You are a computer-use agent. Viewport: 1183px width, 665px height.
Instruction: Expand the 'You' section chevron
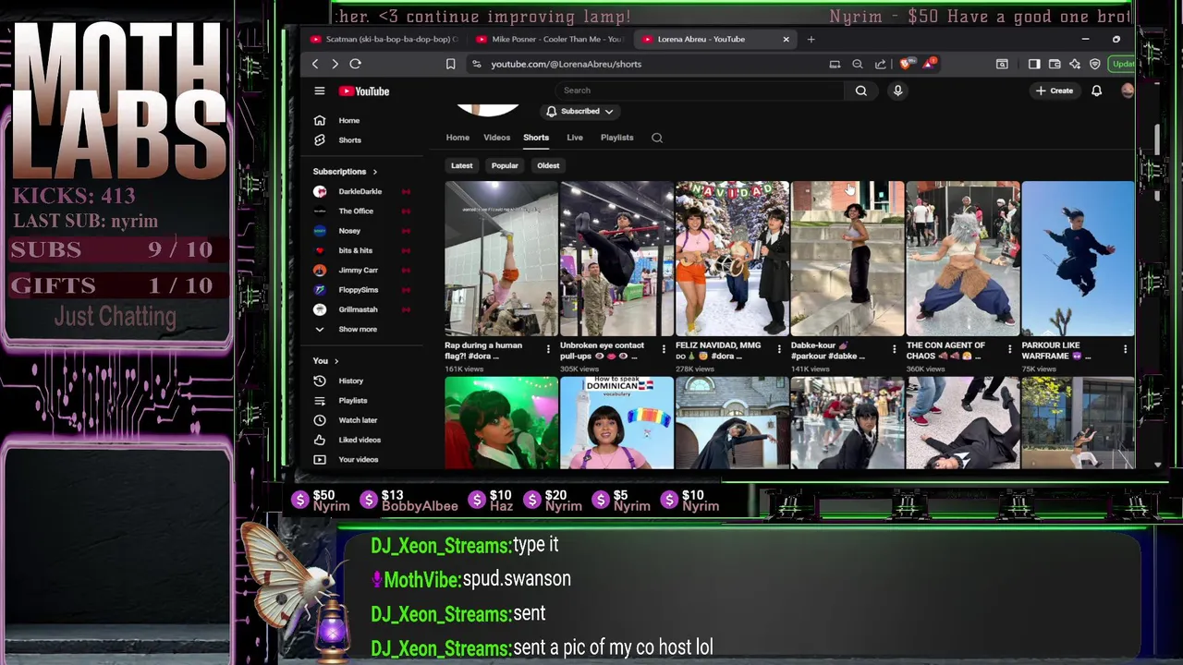(x=336, y=361)
